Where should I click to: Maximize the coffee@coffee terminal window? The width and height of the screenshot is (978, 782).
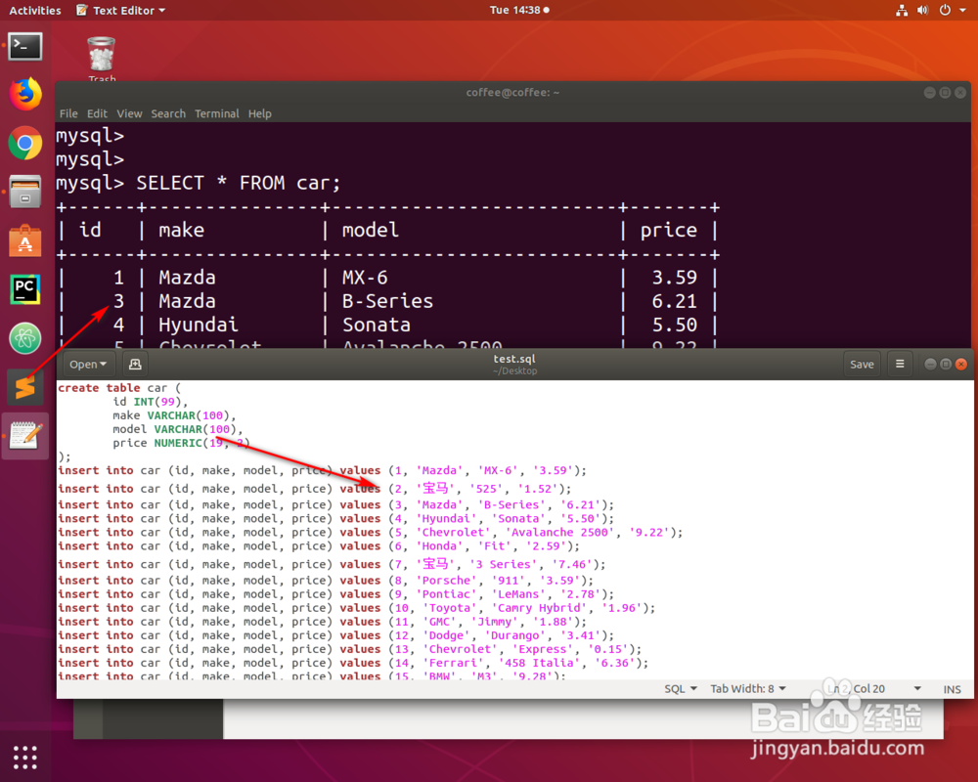[945, 92]
